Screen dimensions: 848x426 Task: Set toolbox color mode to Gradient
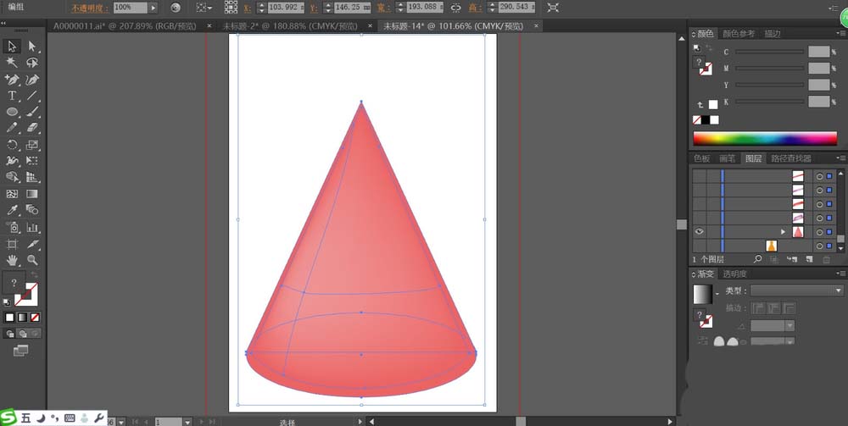click(x=22, y=318)
